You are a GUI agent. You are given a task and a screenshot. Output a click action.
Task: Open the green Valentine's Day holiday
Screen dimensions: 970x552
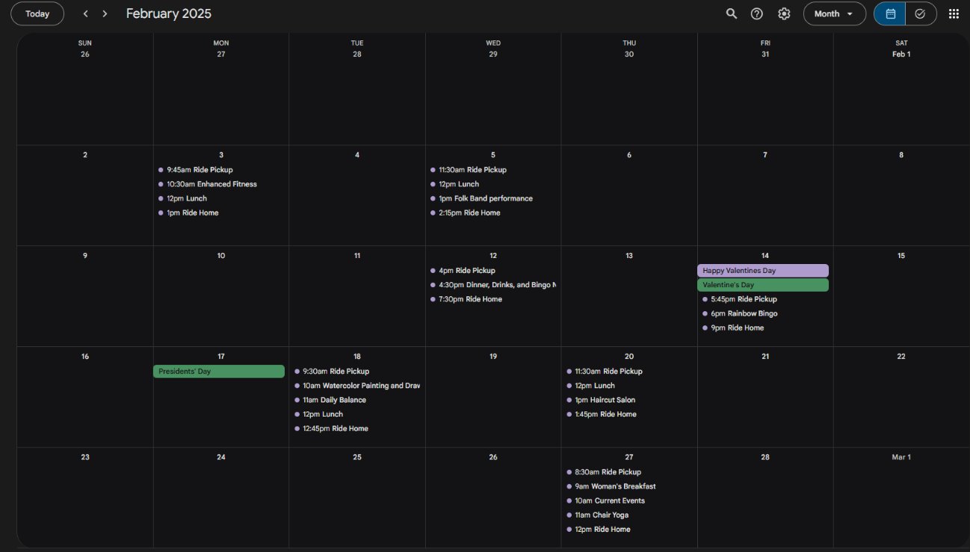tap(762, 285)
